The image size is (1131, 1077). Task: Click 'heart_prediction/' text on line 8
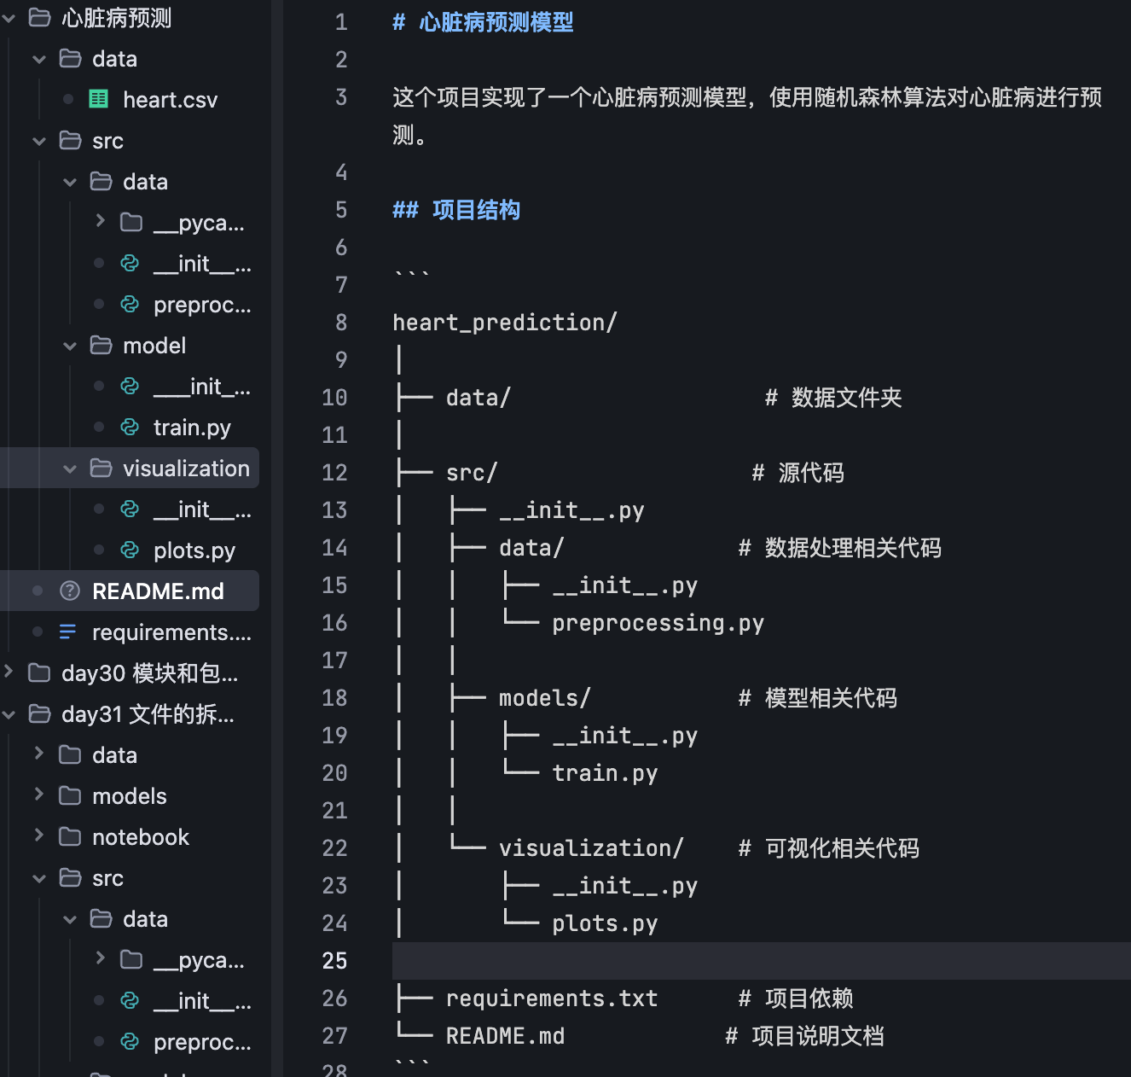[504, 323]
